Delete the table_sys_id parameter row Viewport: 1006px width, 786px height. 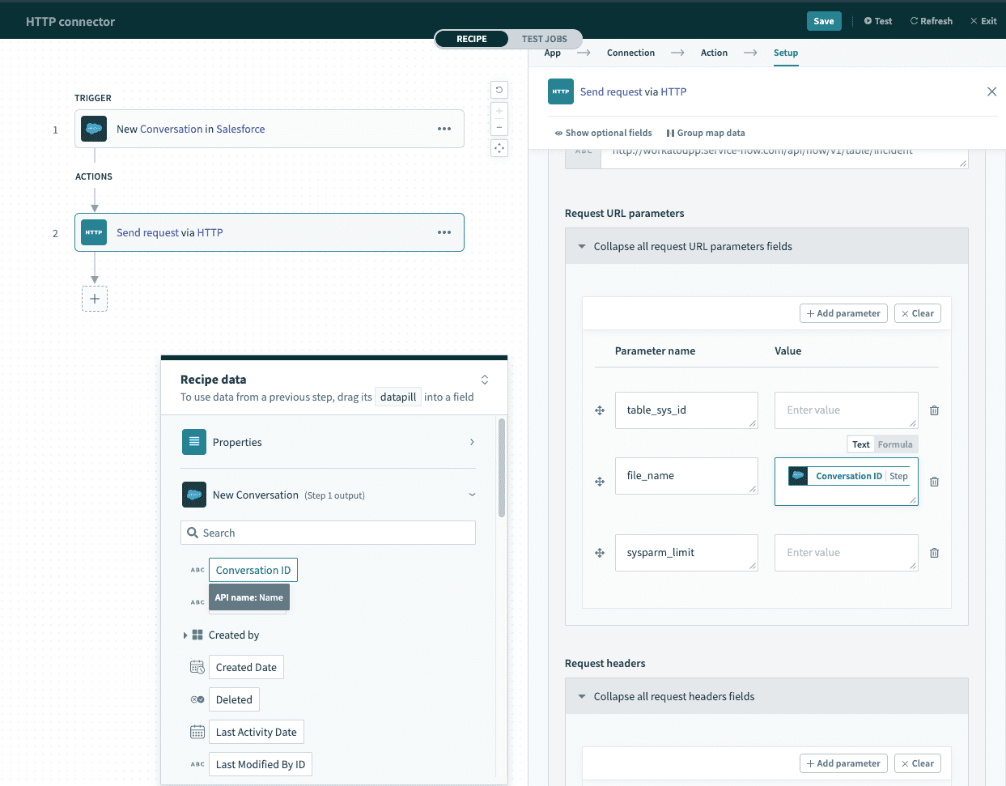(934, 410)
